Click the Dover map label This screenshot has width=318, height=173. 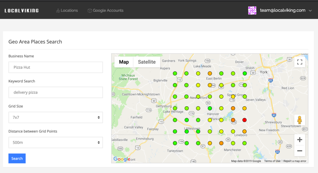(x=239, y=62)
